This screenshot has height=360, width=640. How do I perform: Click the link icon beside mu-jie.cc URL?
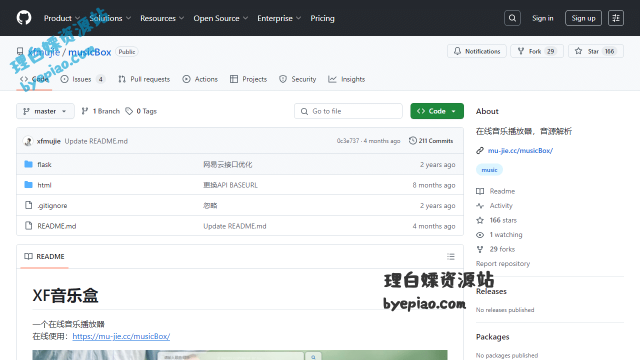pyautogui.click(x=480, y=150)
